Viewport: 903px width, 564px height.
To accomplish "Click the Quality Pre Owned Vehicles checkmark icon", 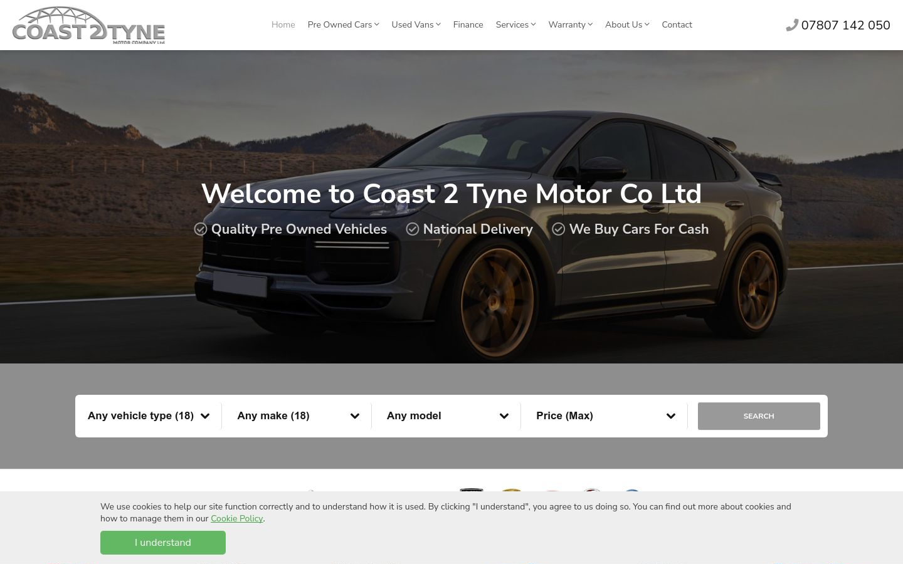I will (x=201, y=229).
